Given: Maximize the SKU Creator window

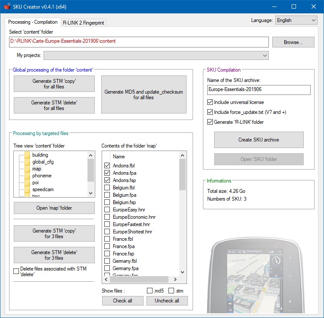Looking at the screenshot, I should pyautogui.click(x=294, y=6).
